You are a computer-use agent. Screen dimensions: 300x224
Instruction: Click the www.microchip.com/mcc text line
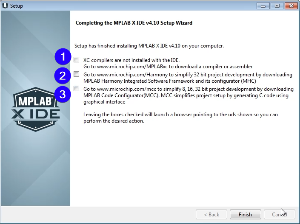click(189, 89)
